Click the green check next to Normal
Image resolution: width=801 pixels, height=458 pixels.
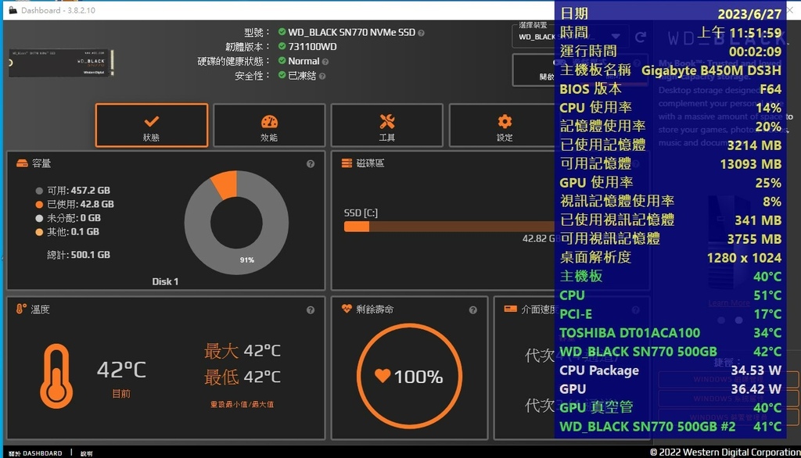(282, 60)
